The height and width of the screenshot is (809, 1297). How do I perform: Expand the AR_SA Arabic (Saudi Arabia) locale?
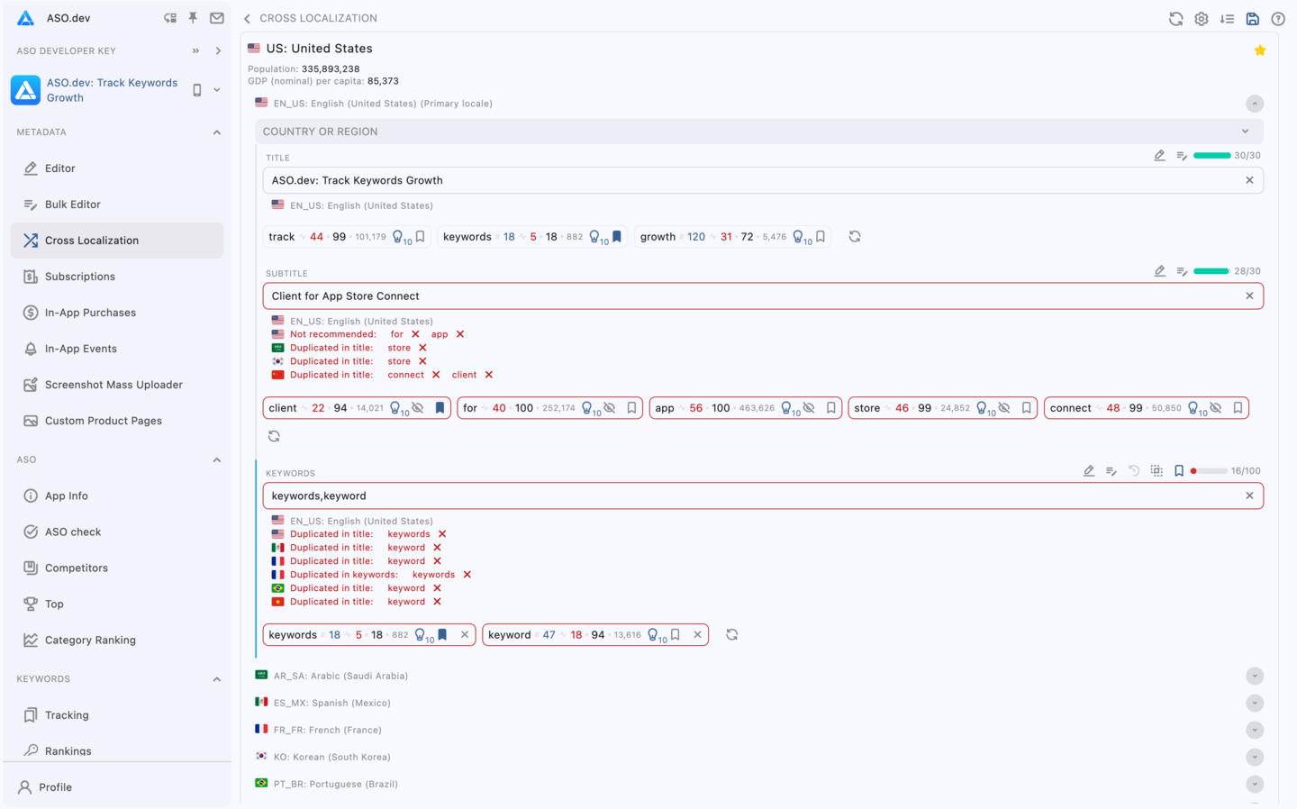(1255, 676)
